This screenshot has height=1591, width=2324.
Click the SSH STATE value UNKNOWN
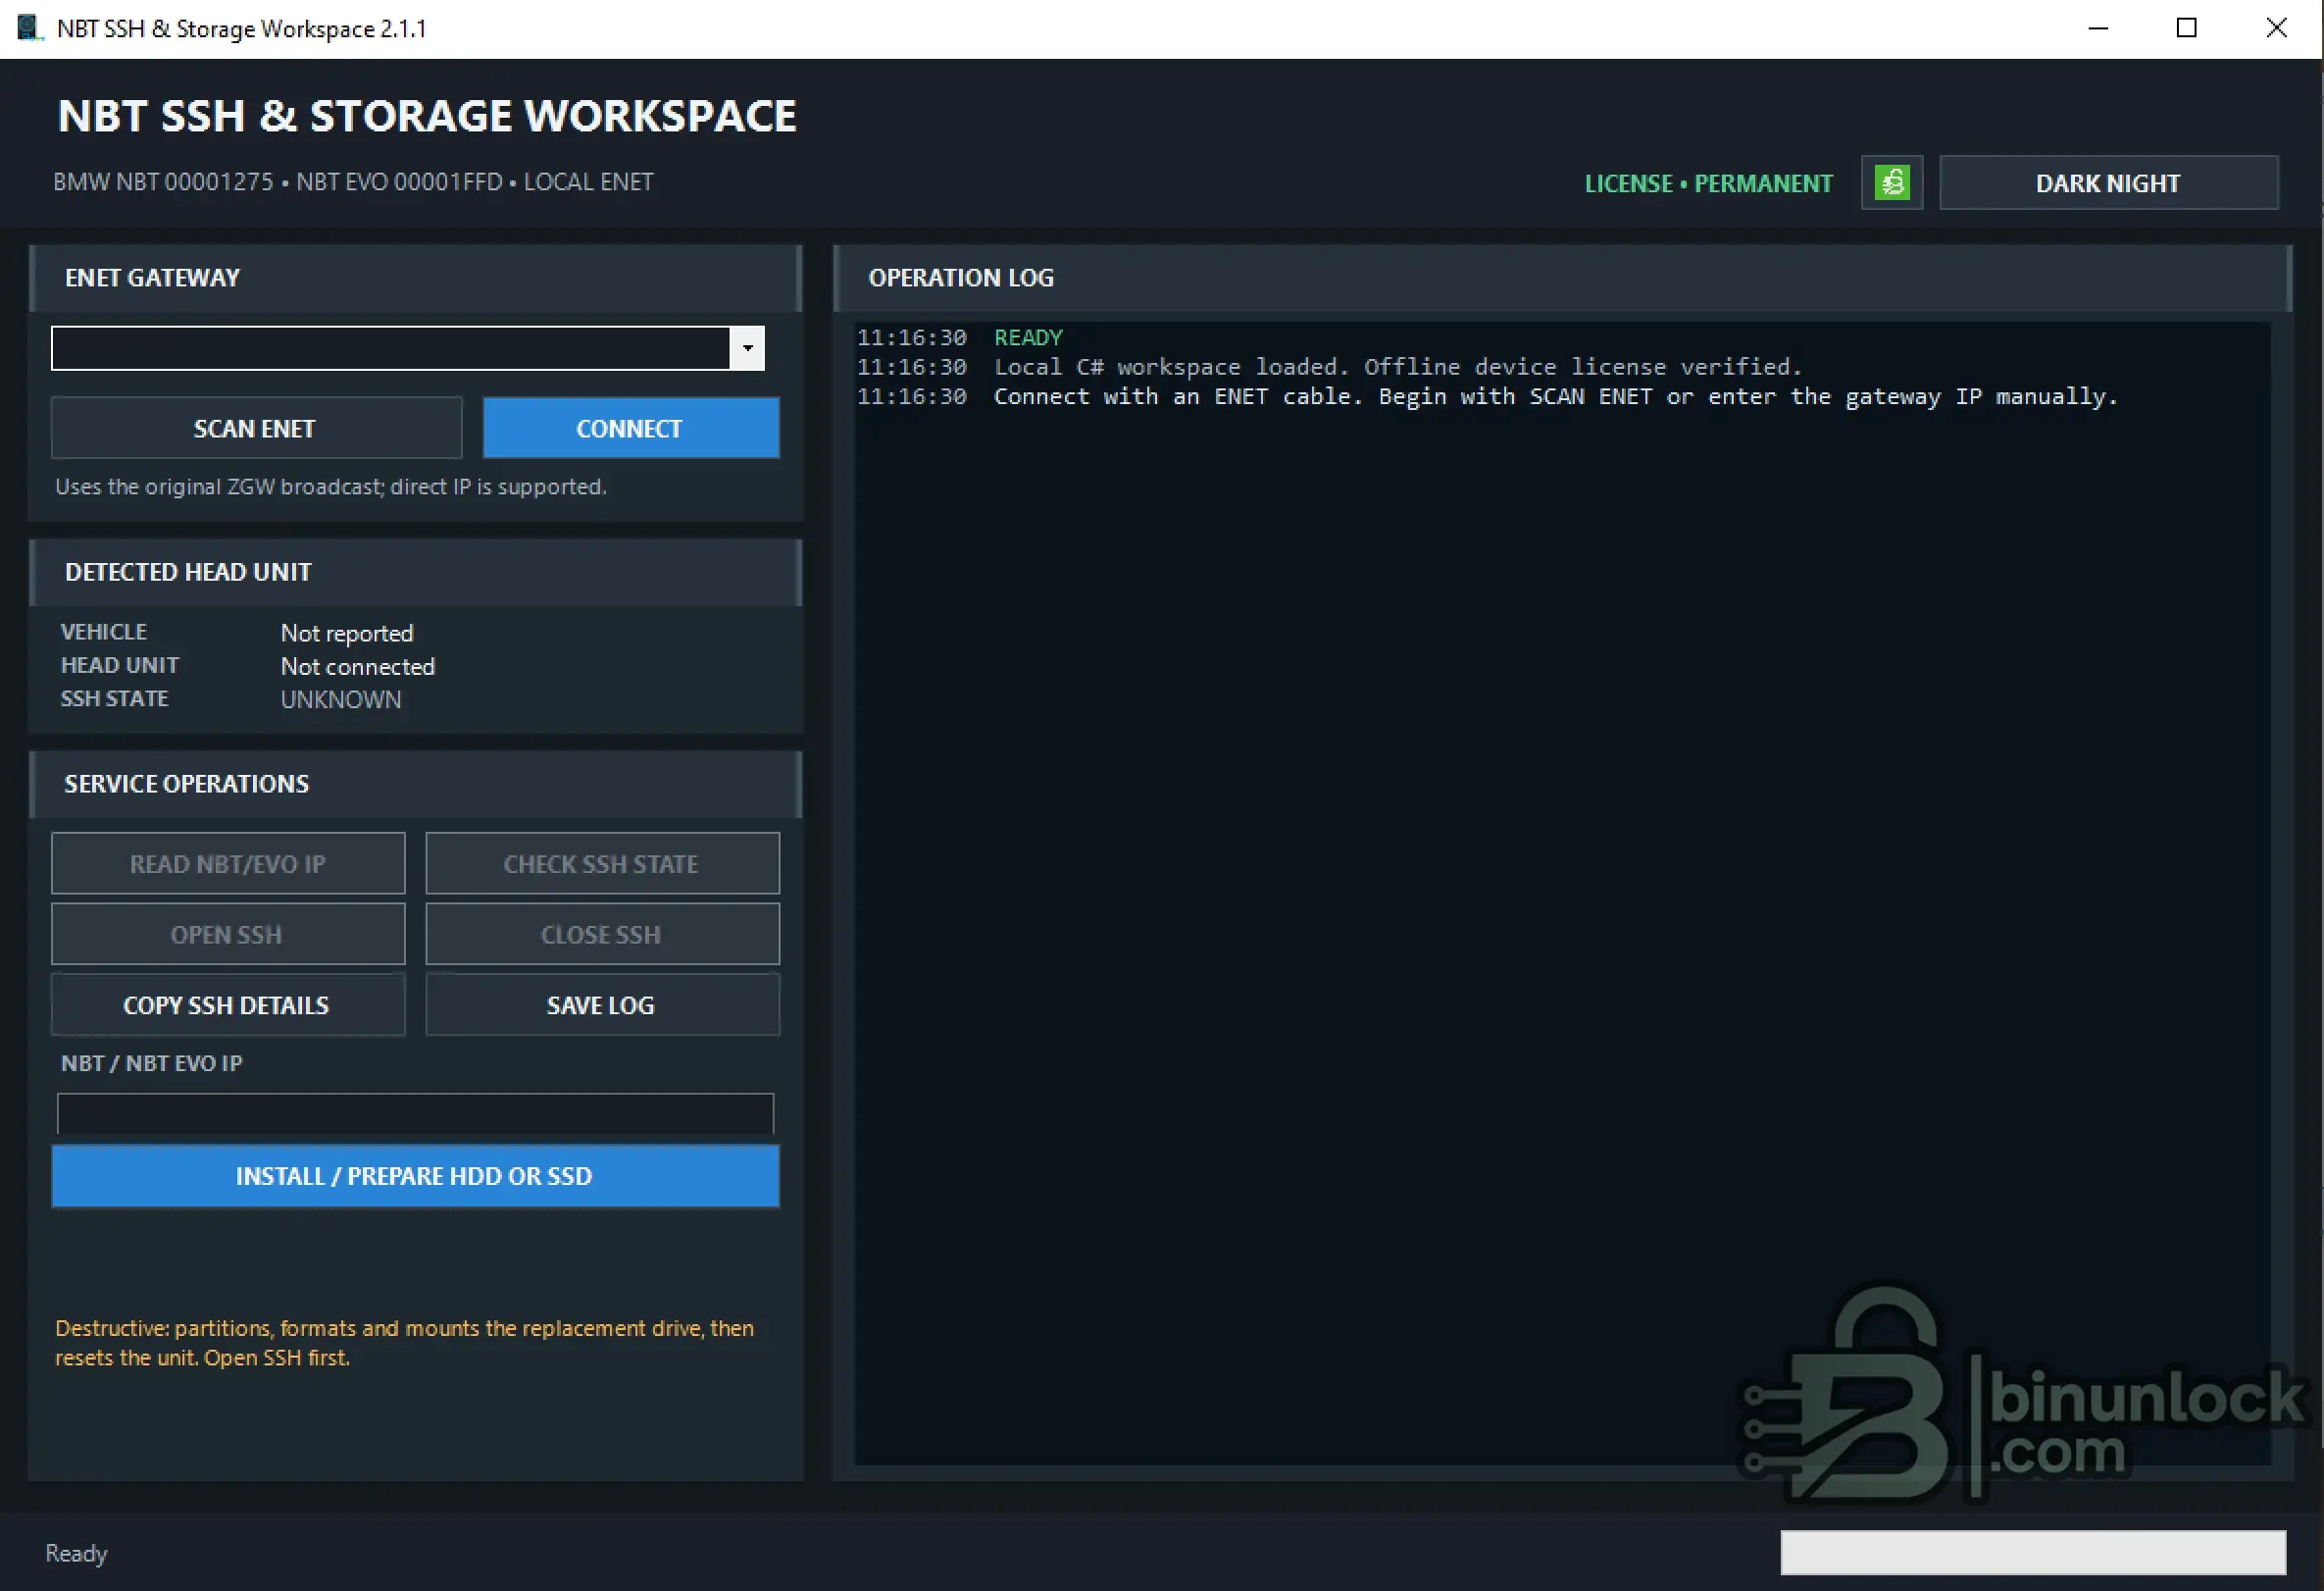tap(341, 700)
